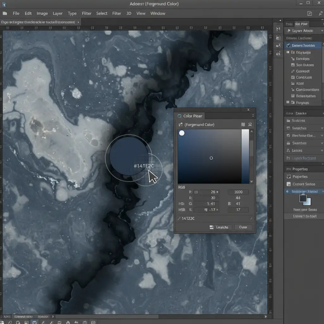Click the Properfies panel icon
The height and width of the screenshot is (324, 324).
tap(288, 177)
